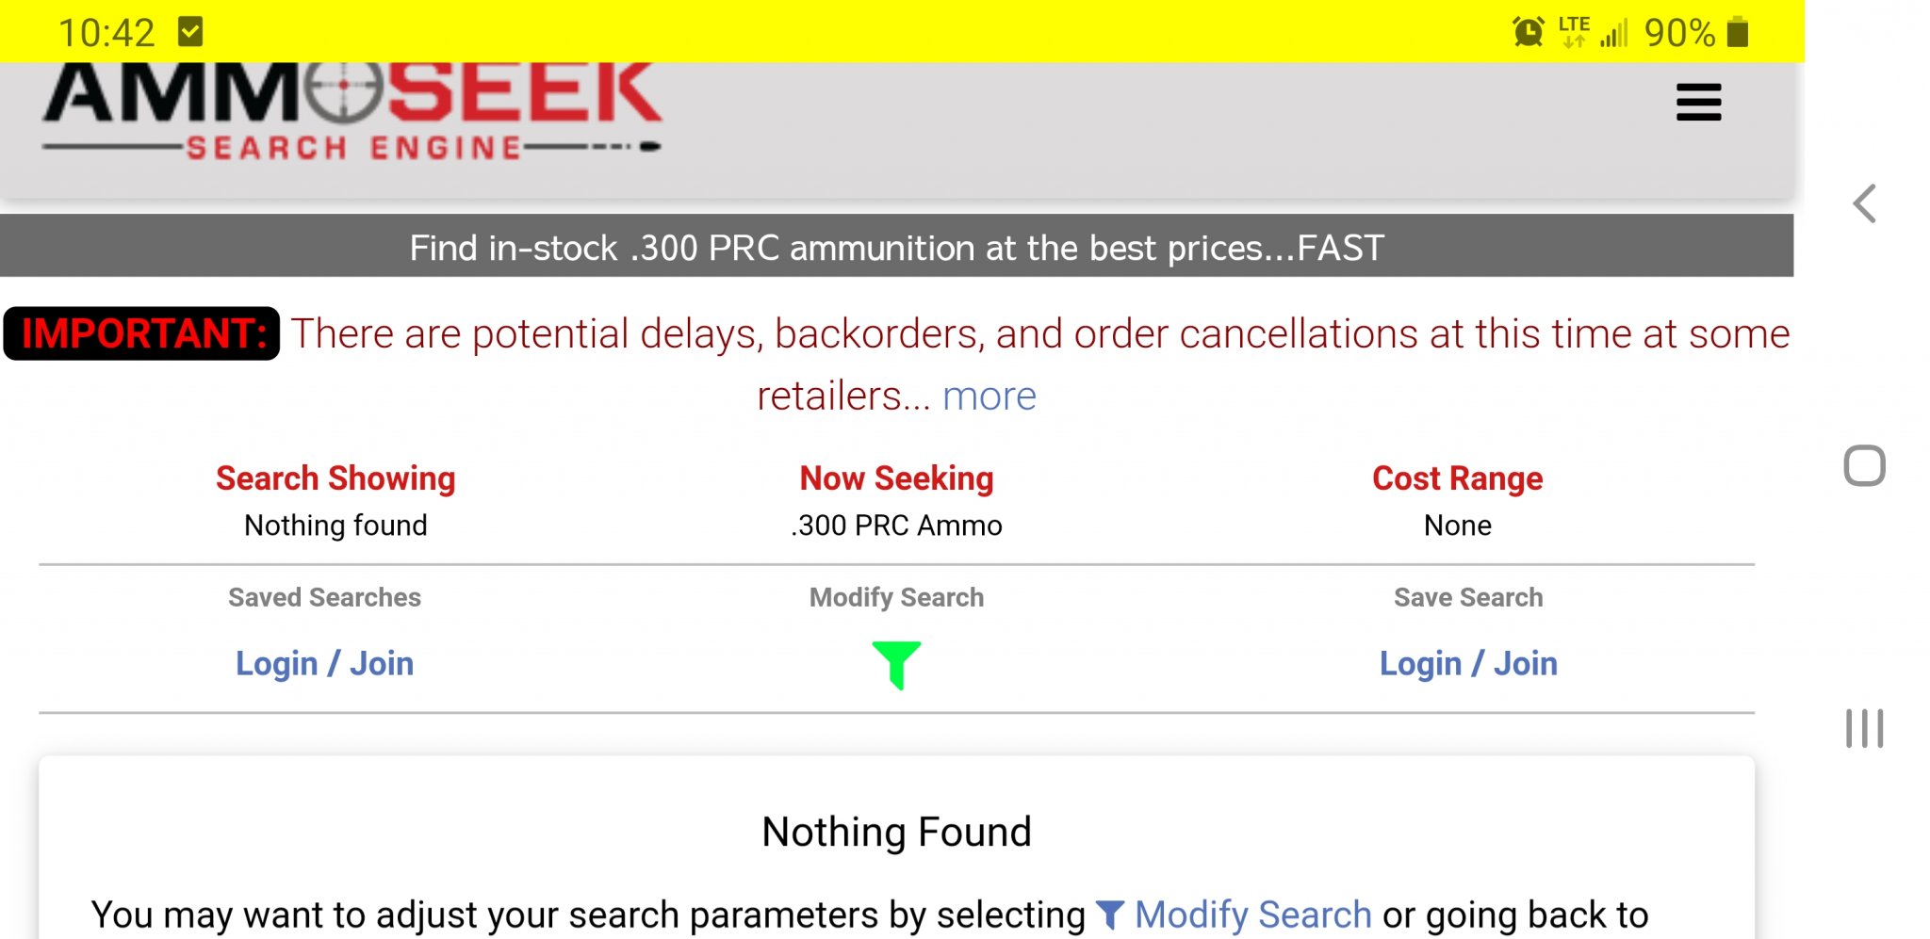Open the recent apps button
This screenshot has width=1930, height=939.
point(1864,728)
